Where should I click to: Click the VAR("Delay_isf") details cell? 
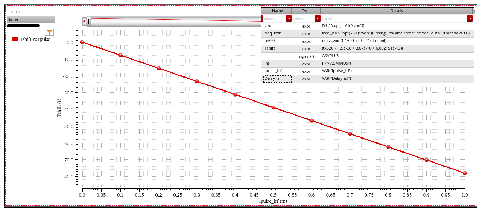click(x=397, y=79)
